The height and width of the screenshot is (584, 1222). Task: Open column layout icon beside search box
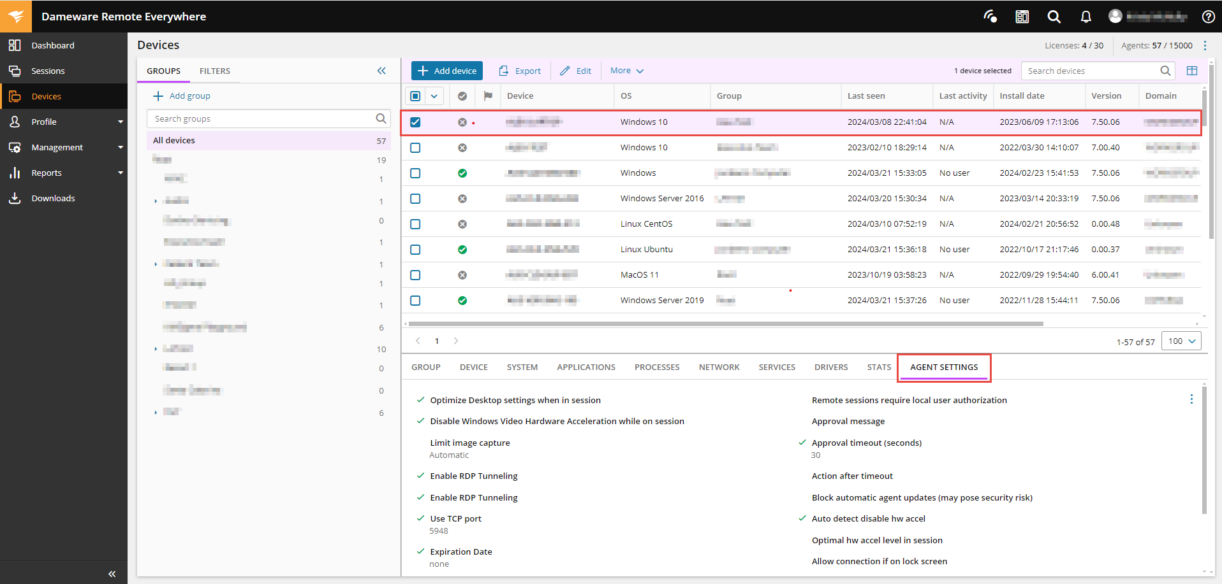[x=1191, y=71]
